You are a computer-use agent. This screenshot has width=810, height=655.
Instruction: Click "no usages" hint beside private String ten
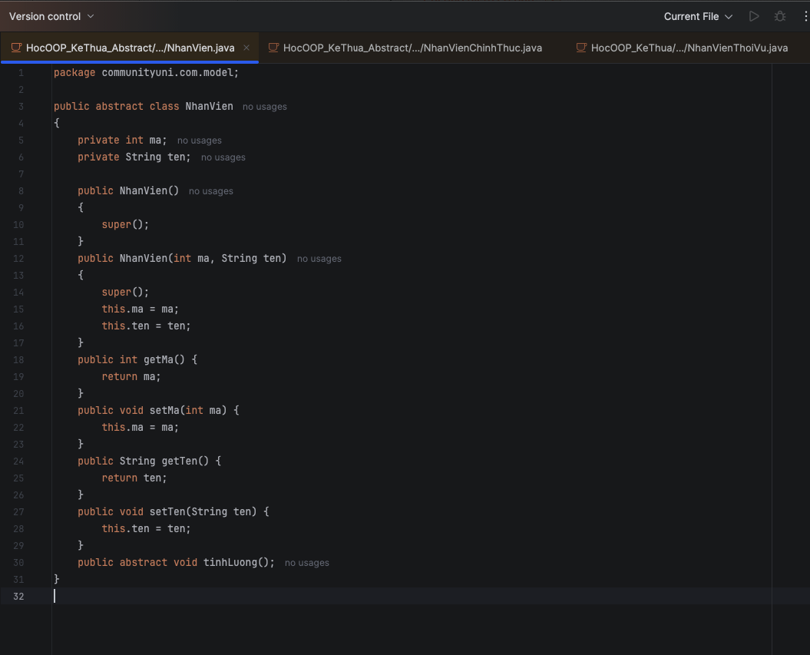pos(223,157)
